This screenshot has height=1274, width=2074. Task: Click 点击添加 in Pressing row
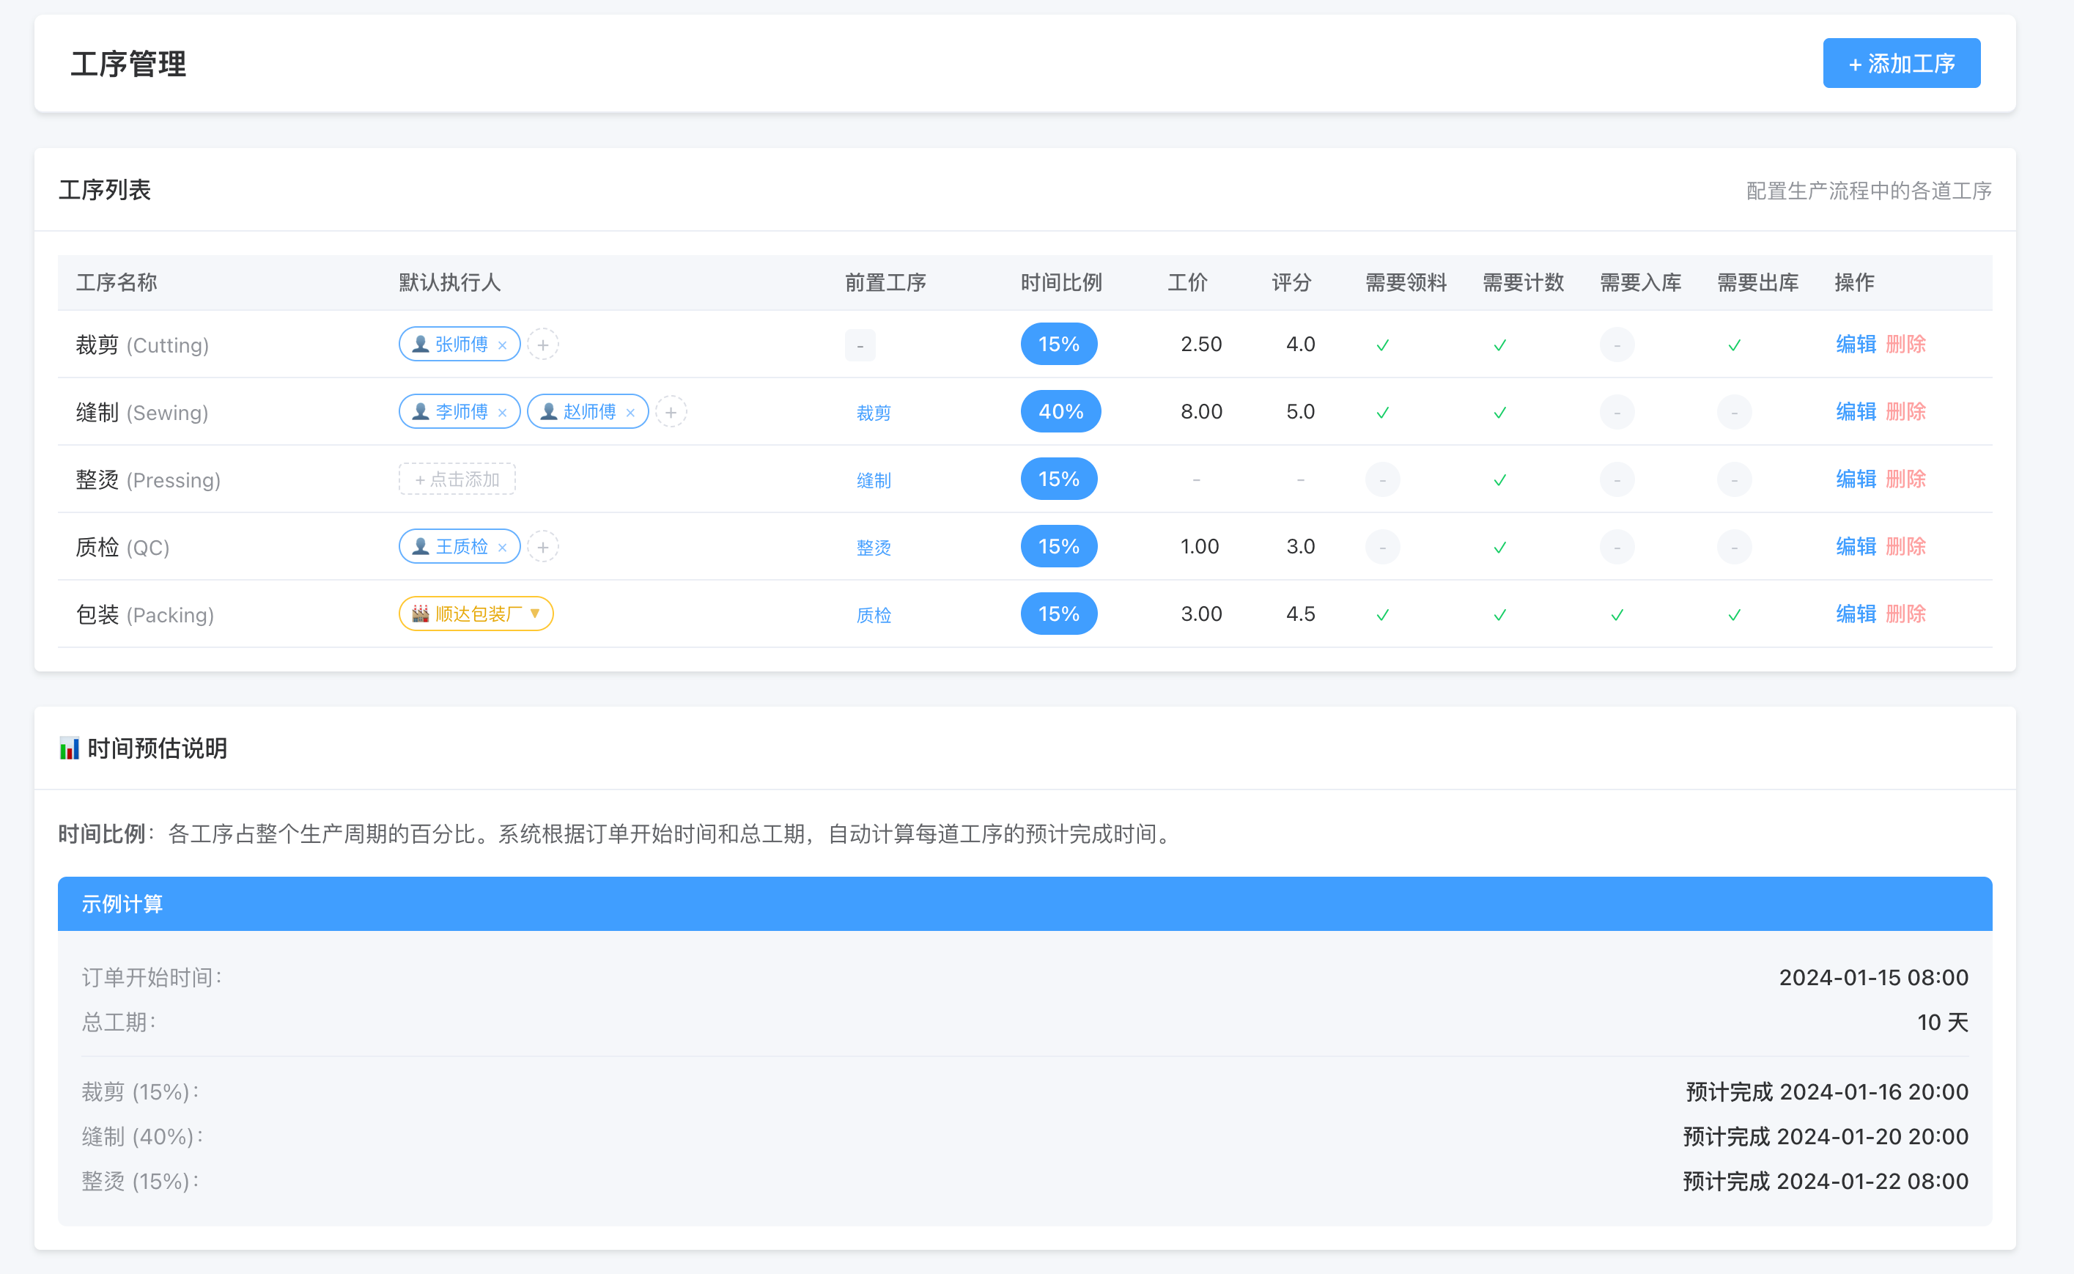(457, 479)
